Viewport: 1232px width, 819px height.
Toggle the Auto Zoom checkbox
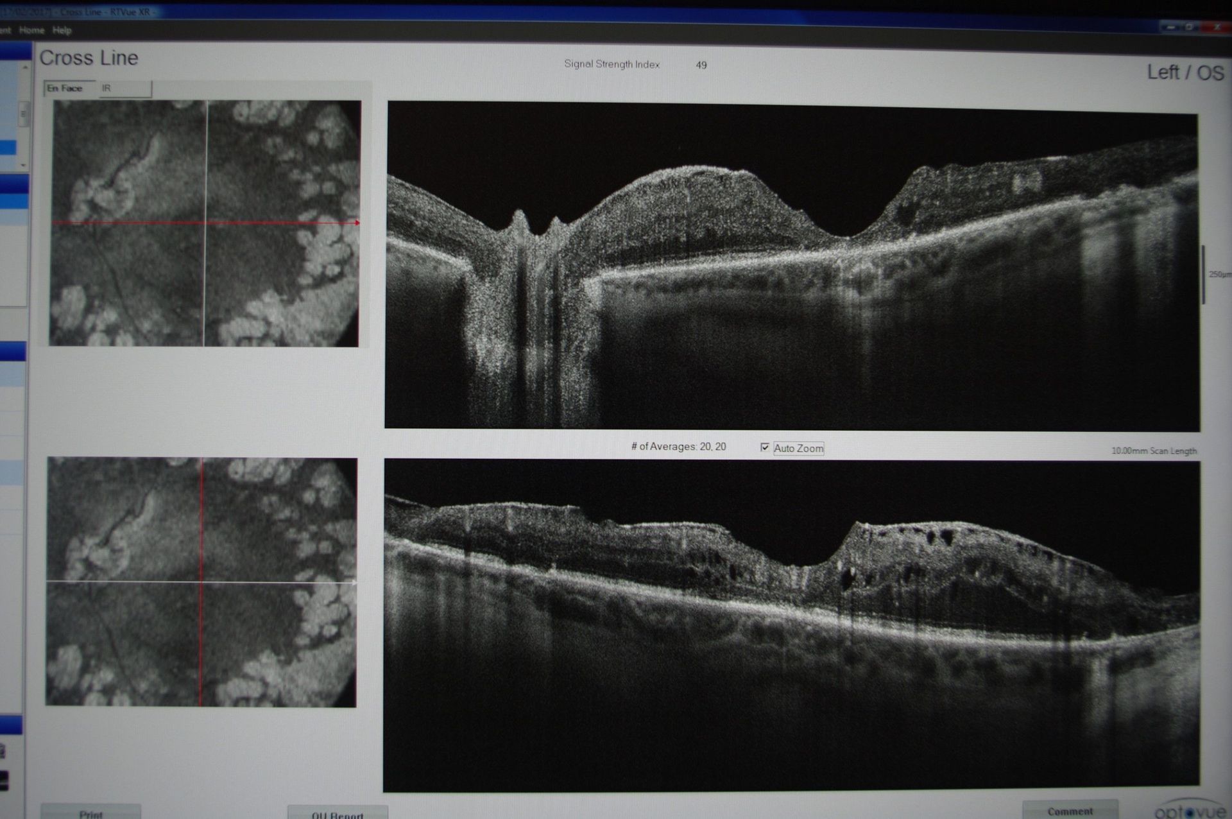tap(764, 447)
